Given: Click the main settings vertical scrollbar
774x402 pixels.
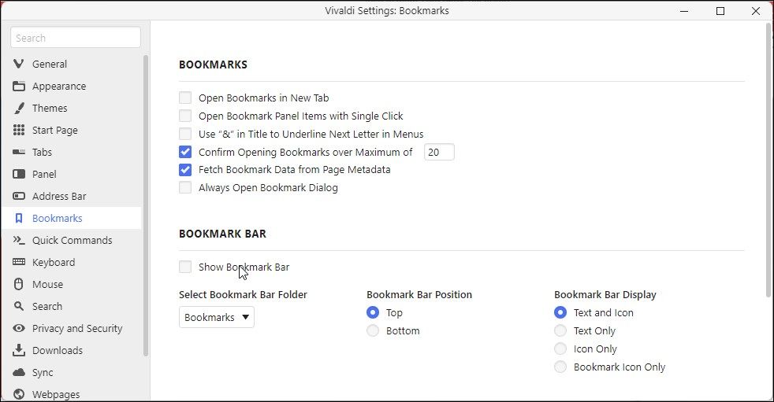Looking at the screenshot, I should point(769,157).
